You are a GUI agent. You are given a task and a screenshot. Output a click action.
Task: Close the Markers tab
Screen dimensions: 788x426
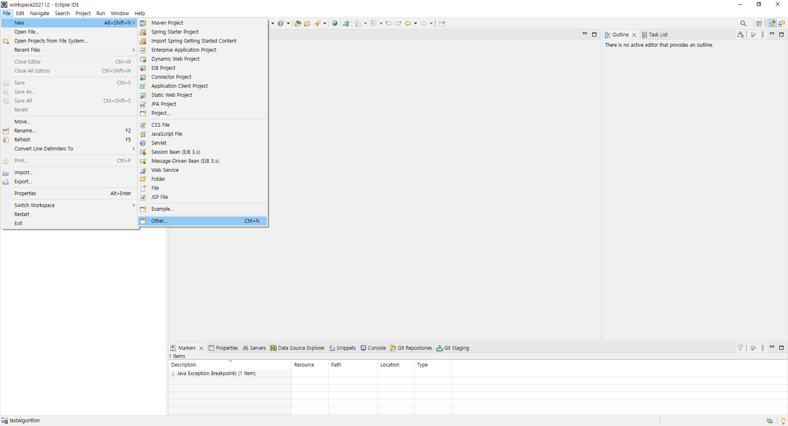(x=201, y=348)
